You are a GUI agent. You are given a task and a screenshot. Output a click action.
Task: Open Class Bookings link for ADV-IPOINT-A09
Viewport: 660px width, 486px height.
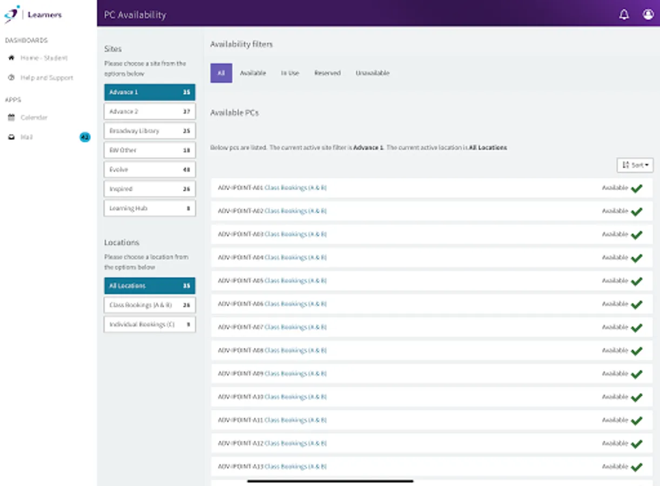click(295, 374)
